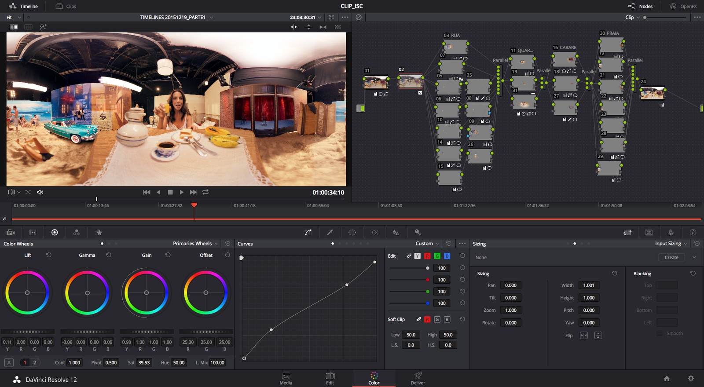Show the OpenFX panel

[683, 6]
